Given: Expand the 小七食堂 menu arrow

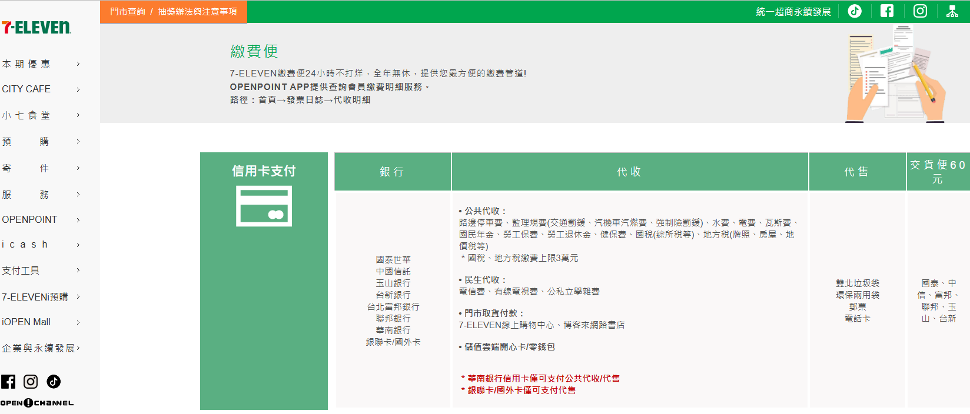Looking at the screenshot, I should click(78, 115).
